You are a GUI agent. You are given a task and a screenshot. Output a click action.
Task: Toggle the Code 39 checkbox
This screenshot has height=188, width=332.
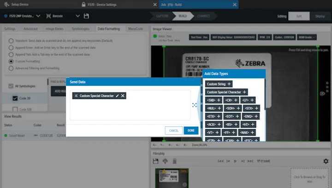click(15, 98)
